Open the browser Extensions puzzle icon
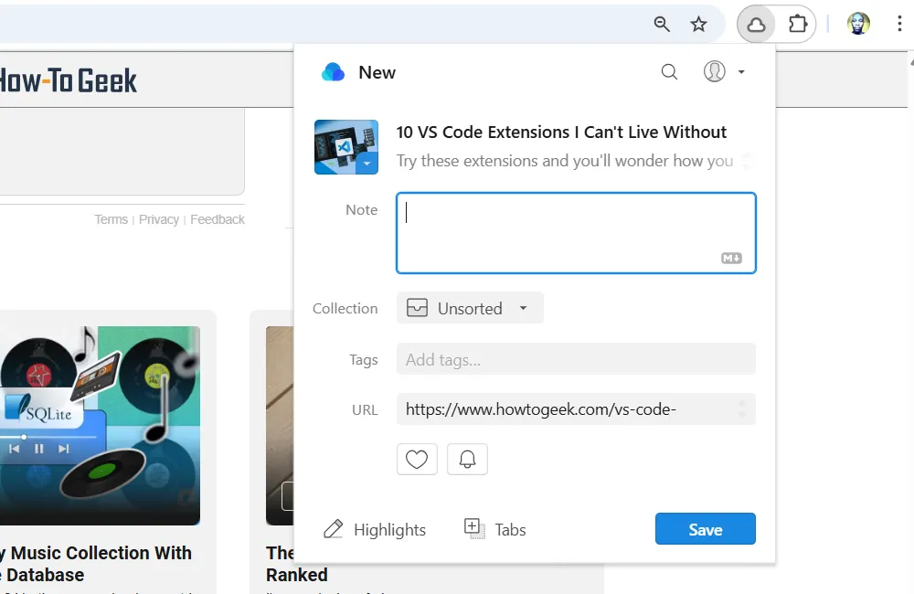The height and width of the screenshot is (594, 914). point(798,25)
